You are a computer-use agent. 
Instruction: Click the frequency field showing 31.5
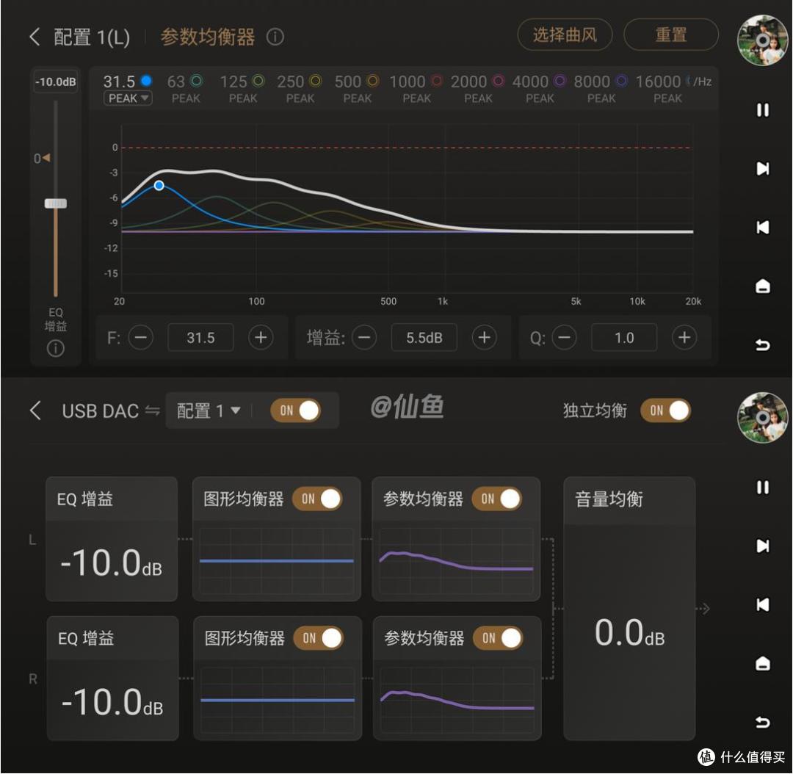click(200, 337)
